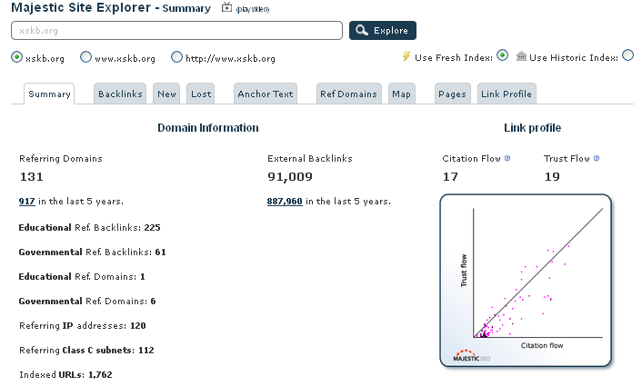Click the Trust Flow help icon
Viewport: 642px width, 386px height.
pyautogui.click(x=597, y=158)
